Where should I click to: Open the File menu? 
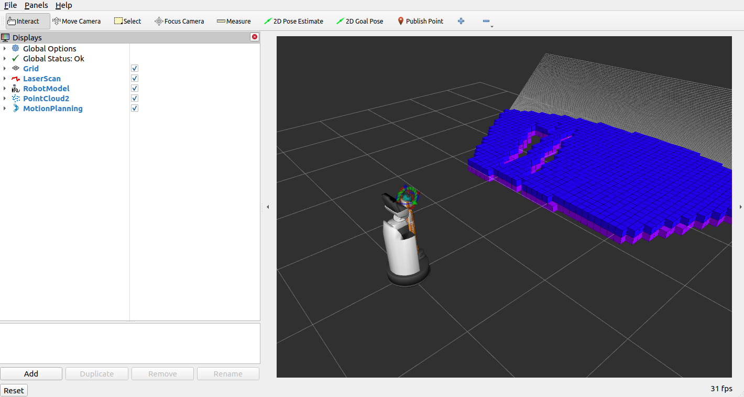(x=10, y=5)
